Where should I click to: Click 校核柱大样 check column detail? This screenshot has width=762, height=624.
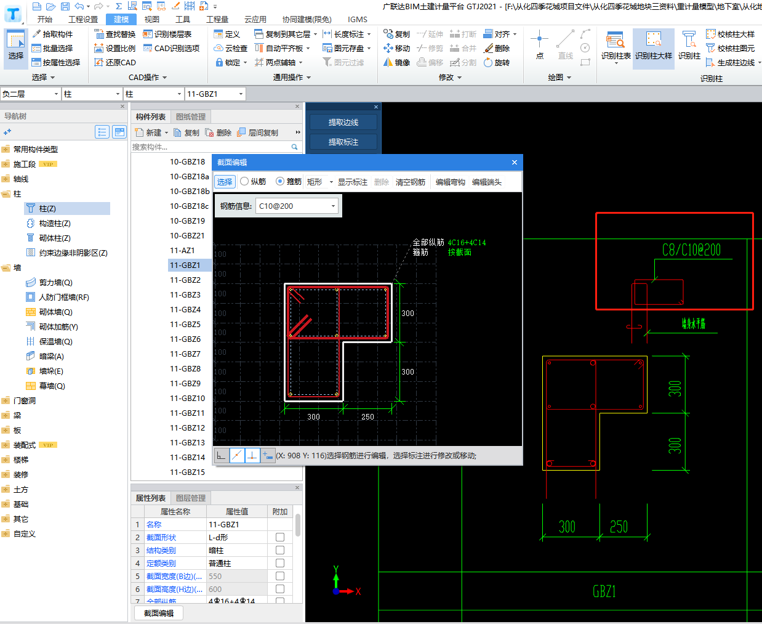(731, 34)
